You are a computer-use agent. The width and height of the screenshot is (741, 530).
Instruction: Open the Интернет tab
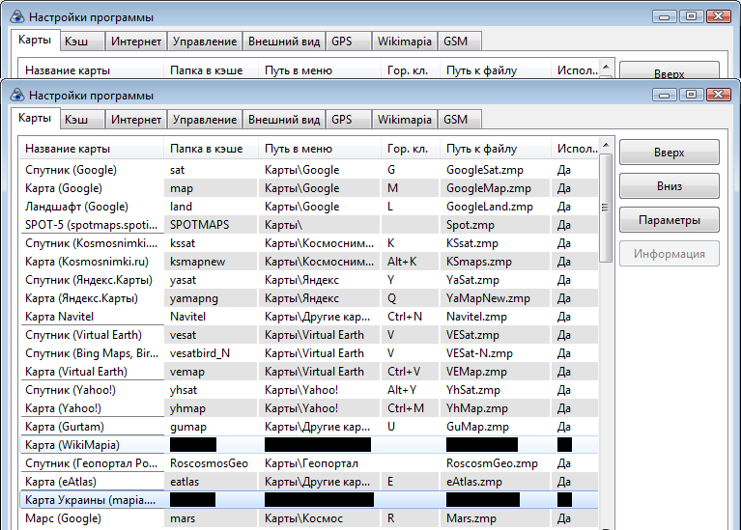tap(135, 120)
